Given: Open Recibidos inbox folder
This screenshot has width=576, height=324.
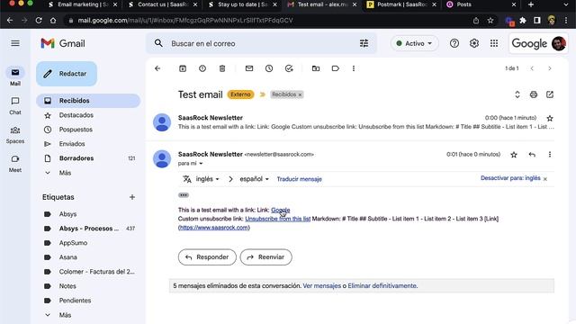Looking at the screenshot, I should [88, 101].
